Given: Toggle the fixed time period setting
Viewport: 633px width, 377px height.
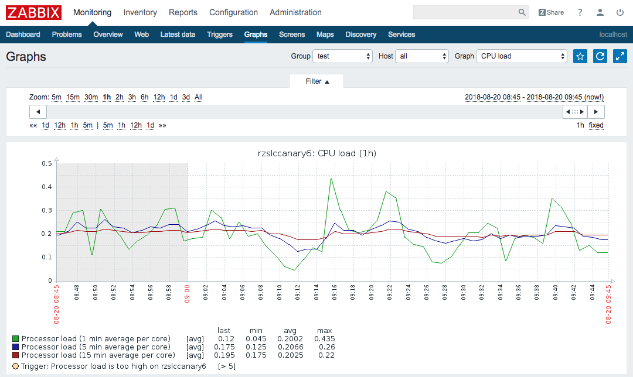Looking at the screenshot, I should point(596,125).
